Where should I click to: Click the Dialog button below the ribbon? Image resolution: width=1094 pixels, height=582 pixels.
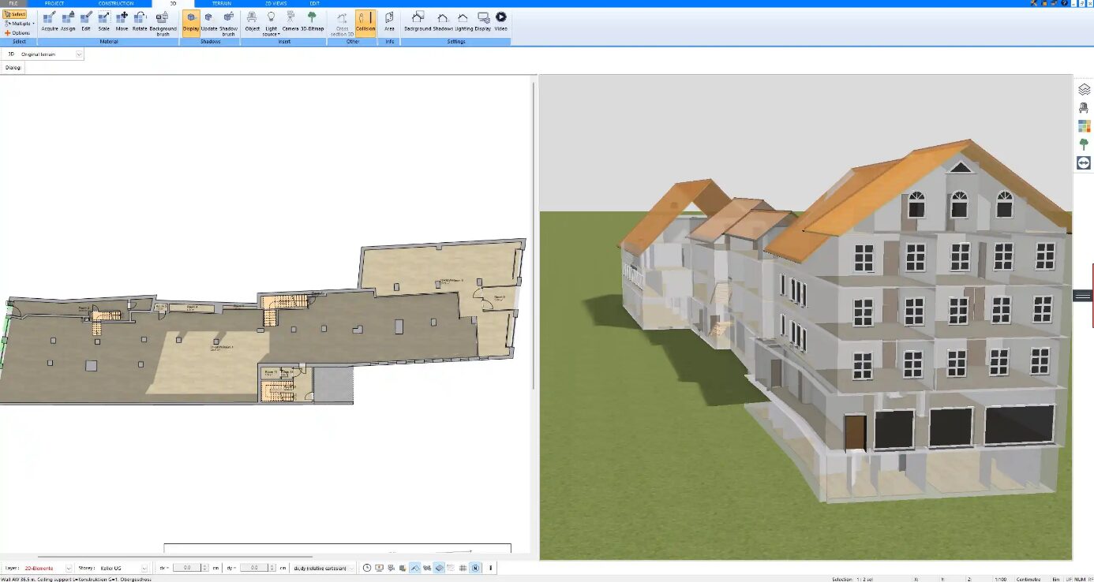(13, 68)
